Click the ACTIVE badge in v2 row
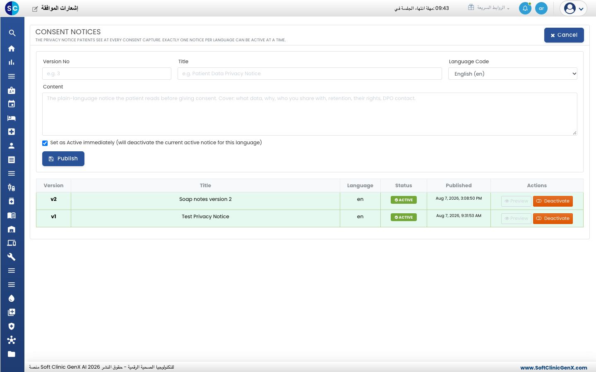 (x=404, y=200)
